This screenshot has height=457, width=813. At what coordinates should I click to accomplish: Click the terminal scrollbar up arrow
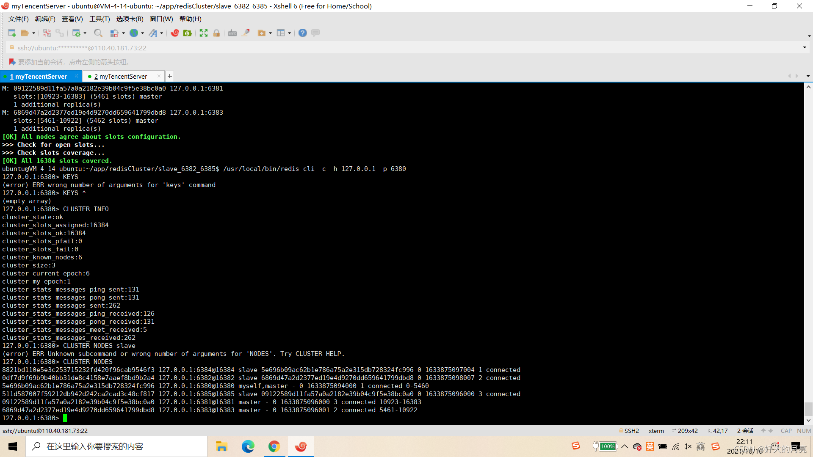(x=808, y=87)
